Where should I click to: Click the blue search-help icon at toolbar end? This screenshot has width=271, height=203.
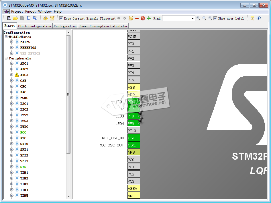click(259, 18)
